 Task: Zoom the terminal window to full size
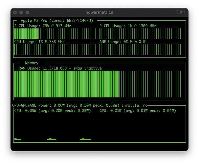[28, 12]
